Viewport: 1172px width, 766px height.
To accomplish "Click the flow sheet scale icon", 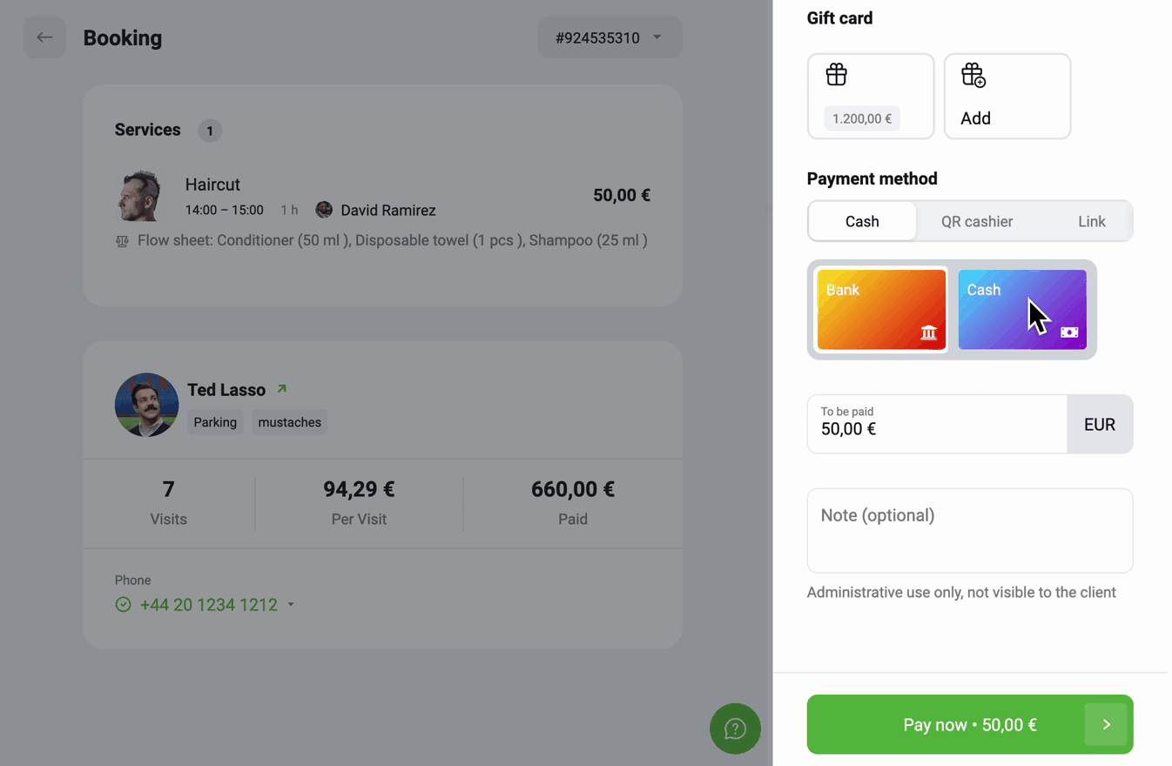I will (122, 241).
